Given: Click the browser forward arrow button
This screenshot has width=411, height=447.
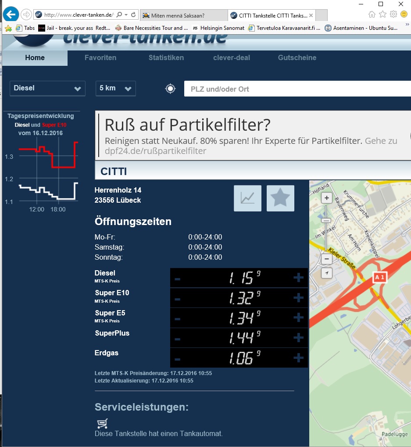Looking at the screenshot, I should click(x=26, y=14).
